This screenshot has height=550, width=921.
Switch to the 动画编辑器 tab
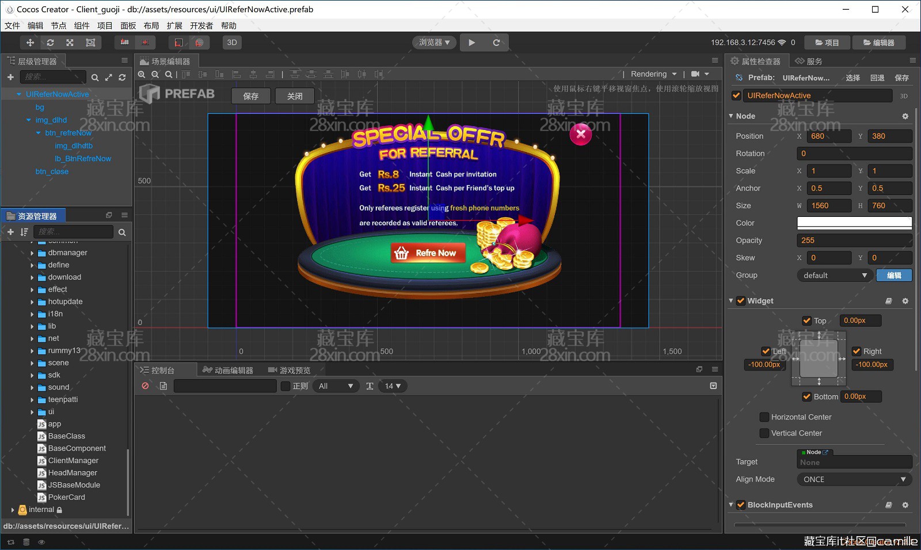click(x=228, y=371)
